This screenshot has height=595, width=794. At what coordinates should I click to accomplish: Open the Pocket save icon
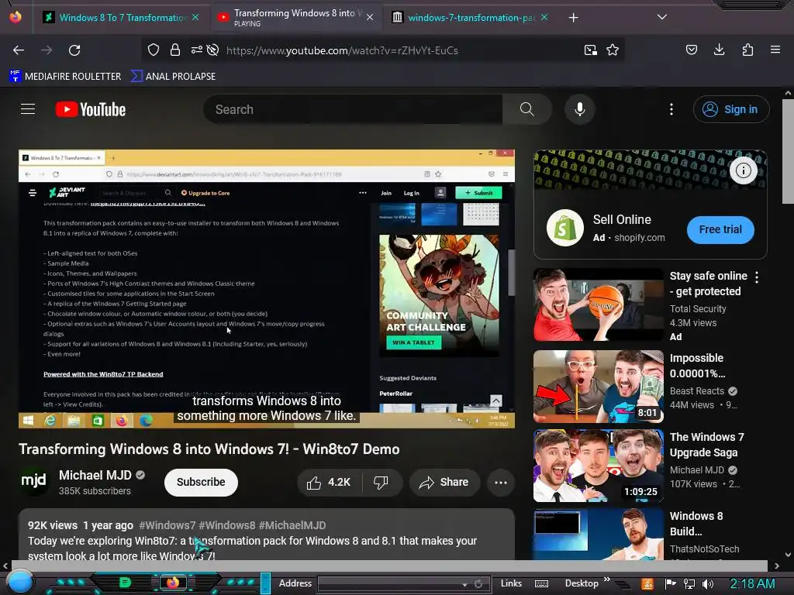691,50
